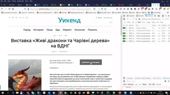Image resolution: width=170 pixels, height=95 pixels.
Task: Open the Bookmarks menu
Action: pyautogui.click(x=20, y=1)
